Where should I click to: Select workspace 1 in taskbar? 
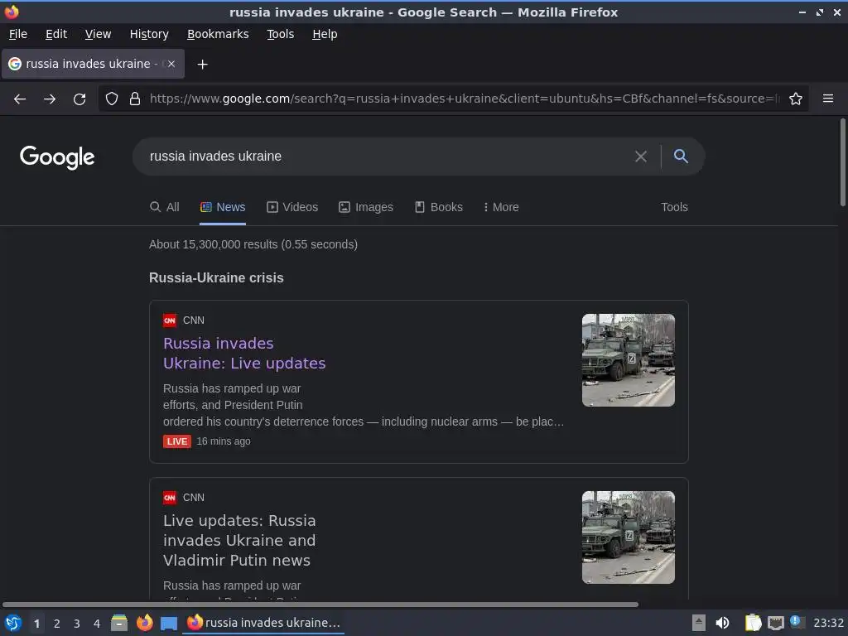(x=36, y=624)
